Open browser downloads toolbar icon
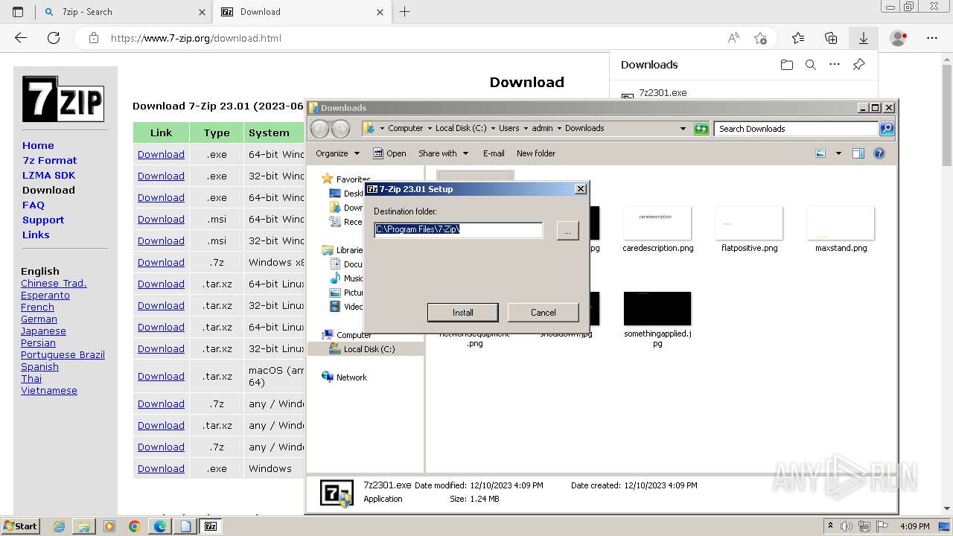Screen dimensions: 953x536 click(x=864, y=38)
